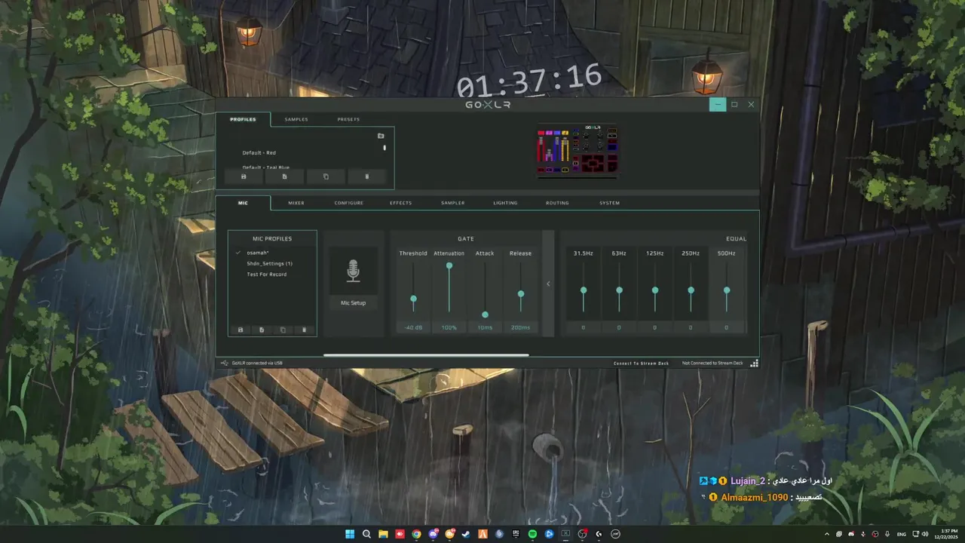Click the USB connection icon in status bar
This screenshot has width=965, height=543.
coord(225,363)
